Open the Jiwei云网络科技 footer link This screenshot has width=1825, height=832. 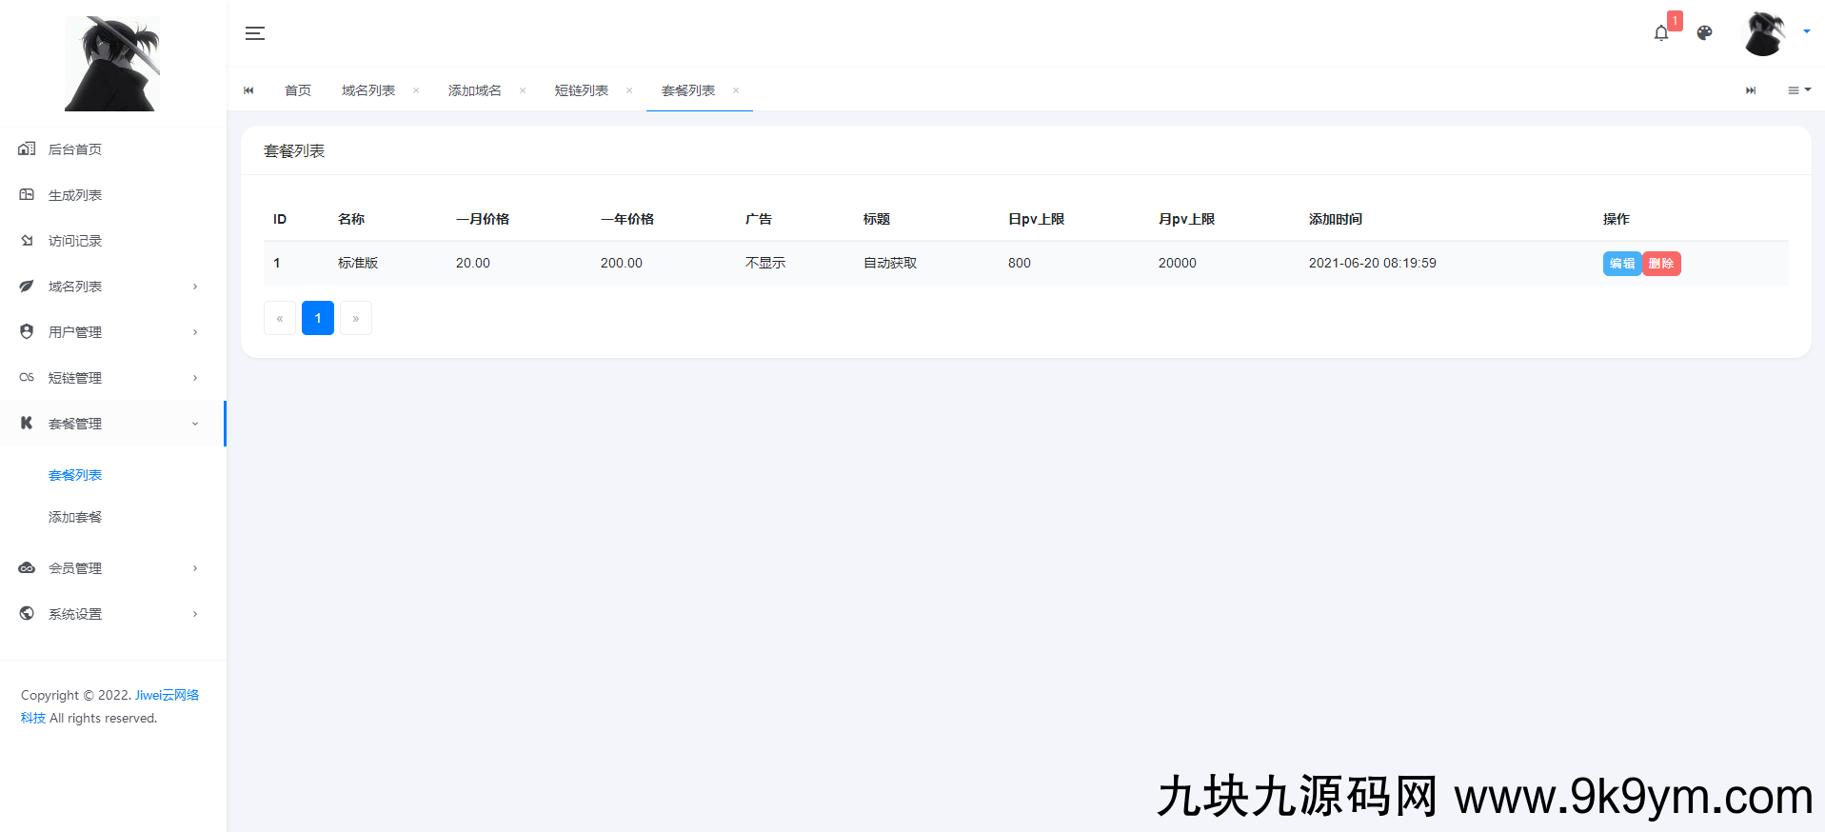167,695
